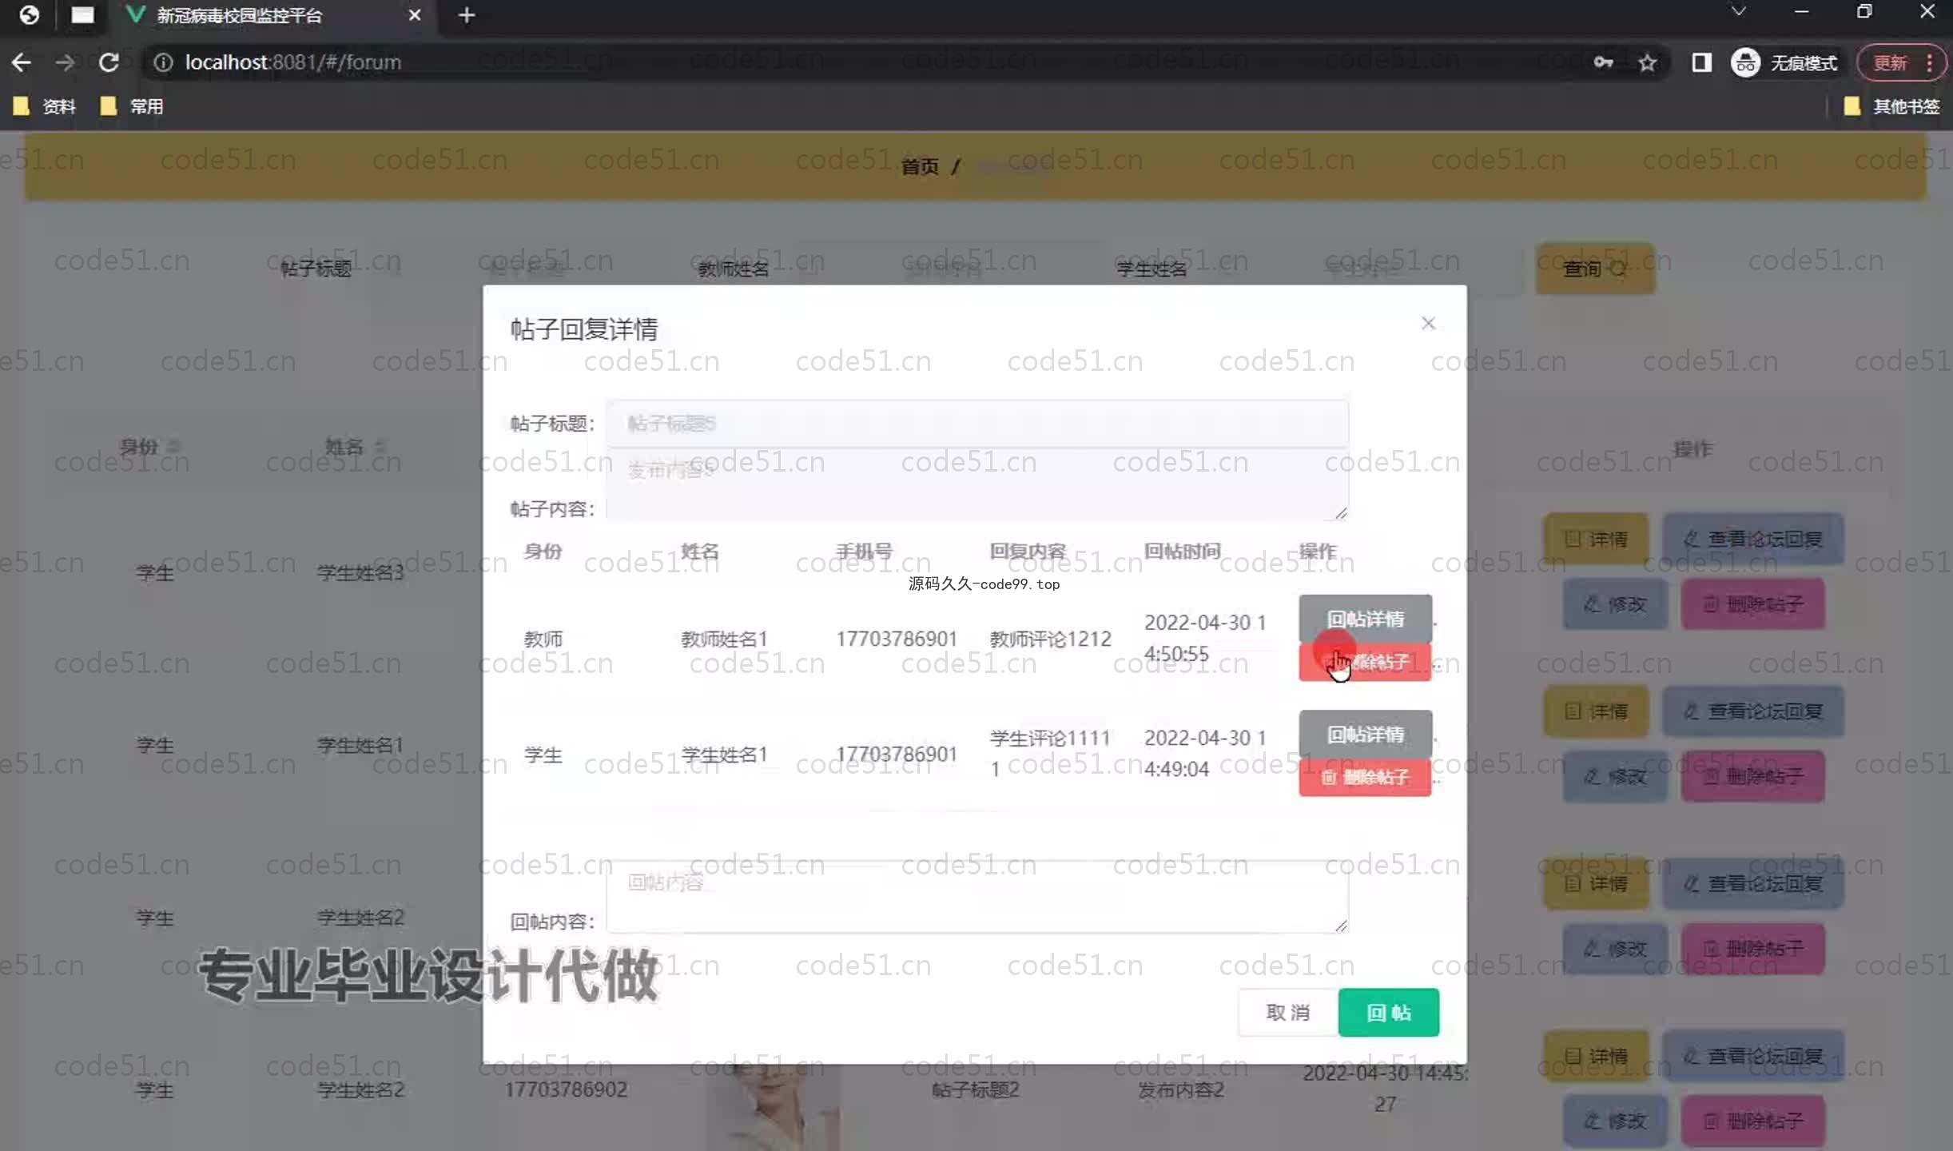
Task: Click the 回帖时间 column header in the dialog
Action: click(x=1182, y=551)
